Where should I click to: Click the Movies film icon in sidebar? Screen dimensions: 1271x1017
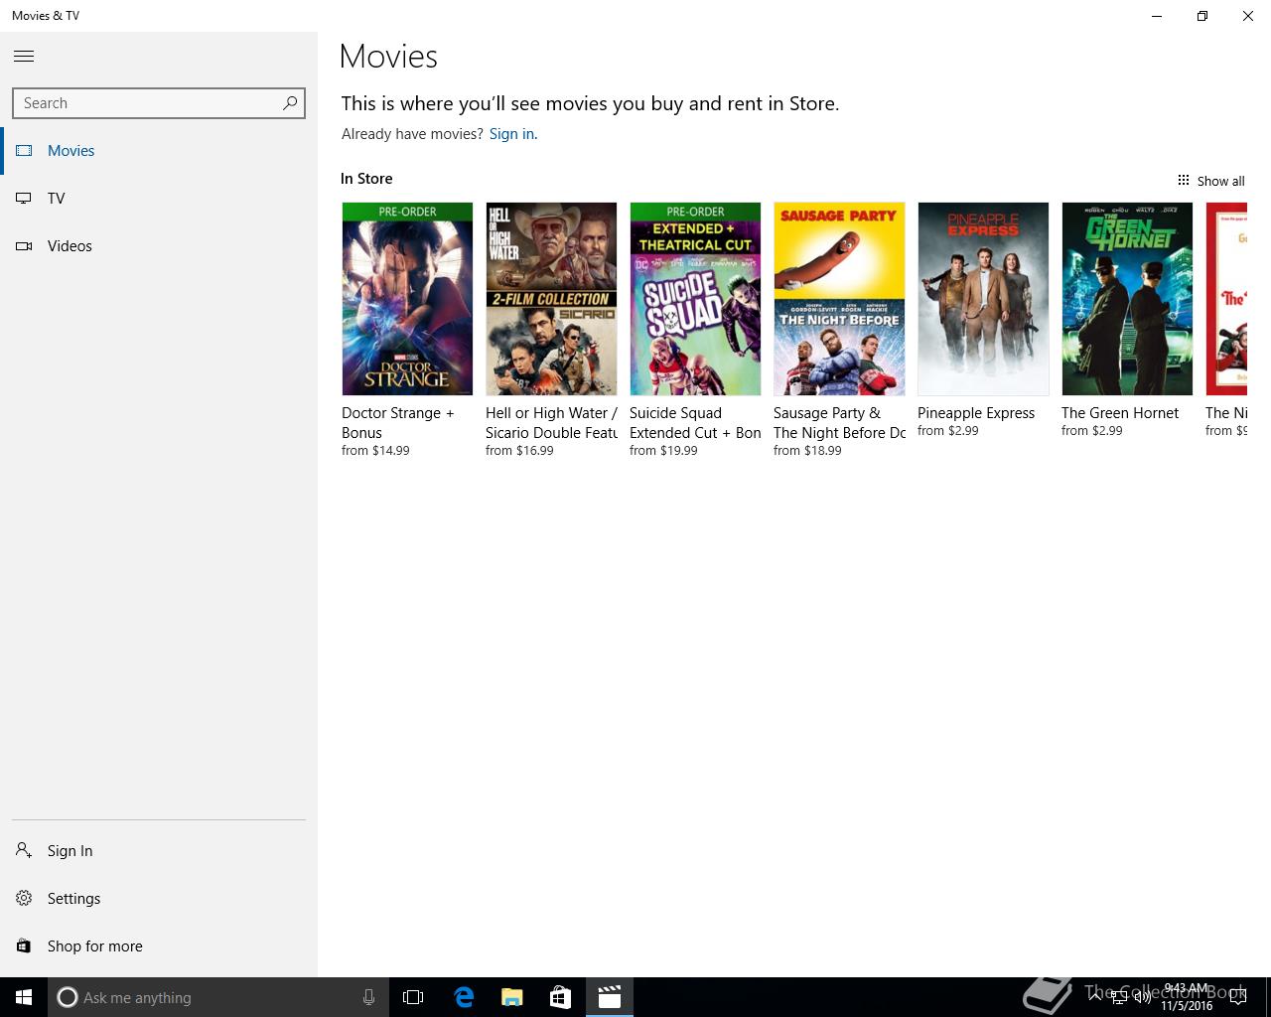(x=24, y=151)
